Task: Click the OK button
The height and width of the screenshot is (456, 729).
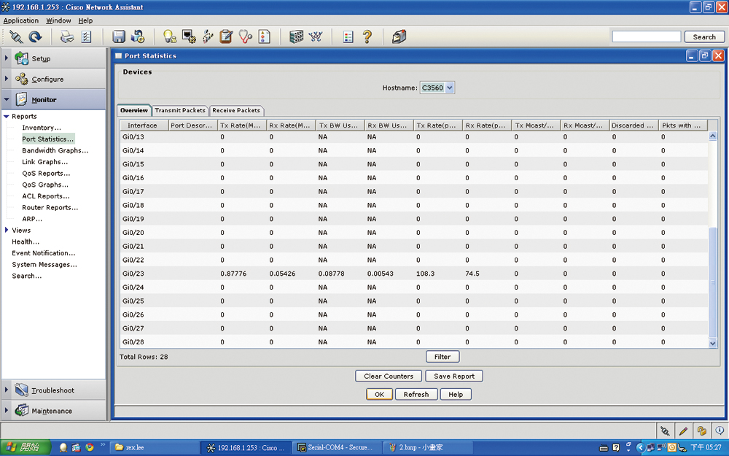Action: (x=379, y=395)
